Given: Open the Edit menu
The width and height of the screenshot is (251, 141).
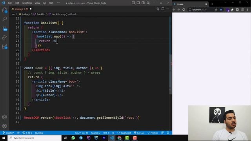Looking at the screenshot, I should click(16, 3).
